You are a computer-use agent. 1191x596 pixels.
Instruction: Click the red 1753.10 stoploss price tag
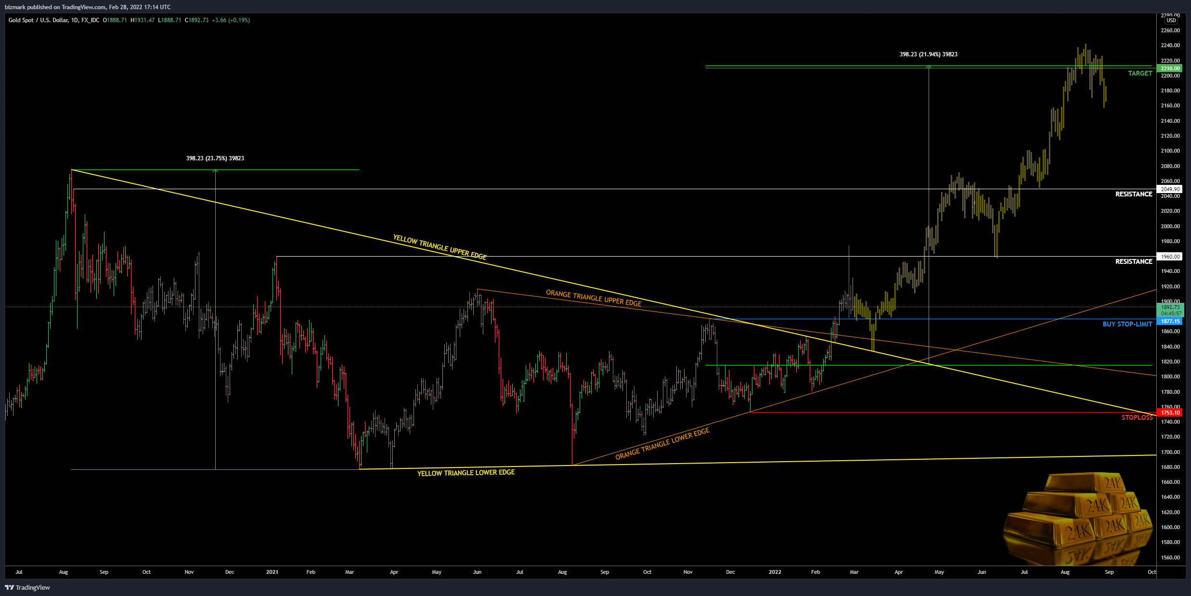(1170, 413)
